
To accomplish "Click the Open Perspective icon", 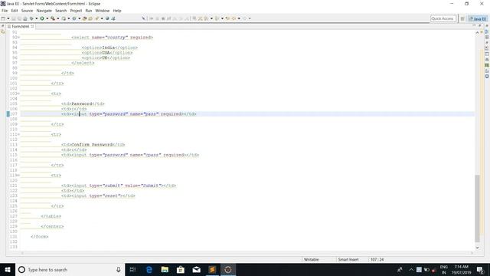I will [462, 18].
